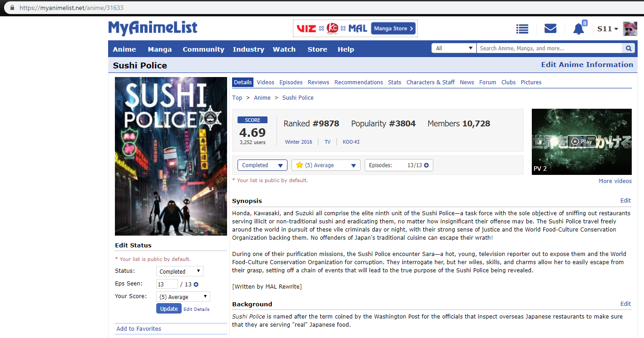The image size is (644, 338).
Task: Play the PV 2 video
Action: (581, 141)
